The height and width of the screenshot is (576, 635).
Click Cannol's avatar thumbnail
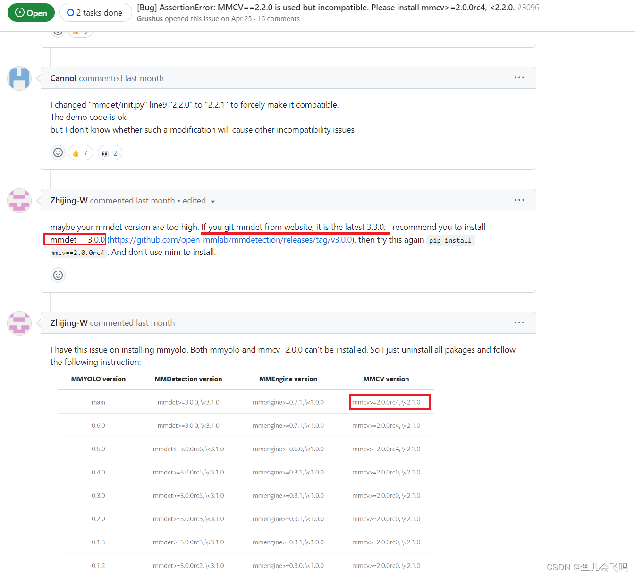click(x=19, y=78)
